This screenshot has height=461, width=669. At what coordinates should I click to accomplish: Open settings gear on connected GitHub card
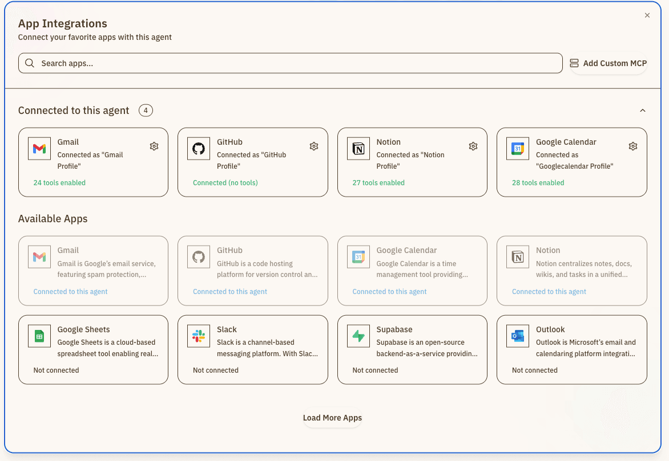tap(313, 146)
